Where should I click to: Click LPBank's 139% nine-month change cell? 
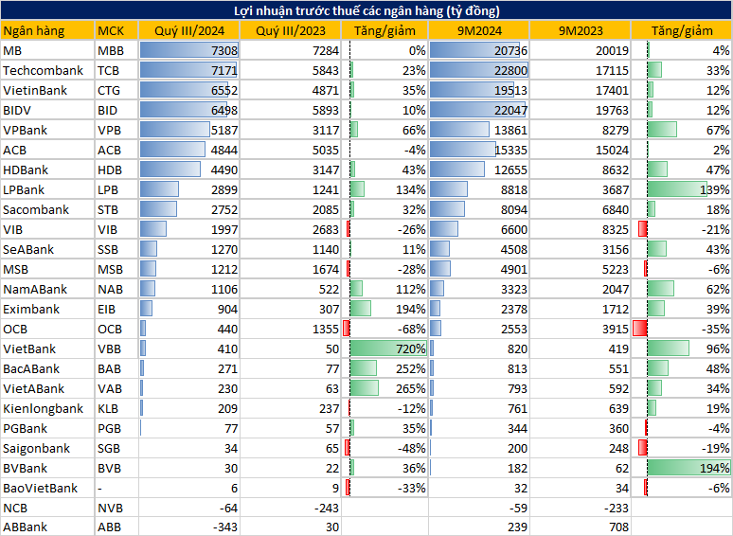coord(682,189)
